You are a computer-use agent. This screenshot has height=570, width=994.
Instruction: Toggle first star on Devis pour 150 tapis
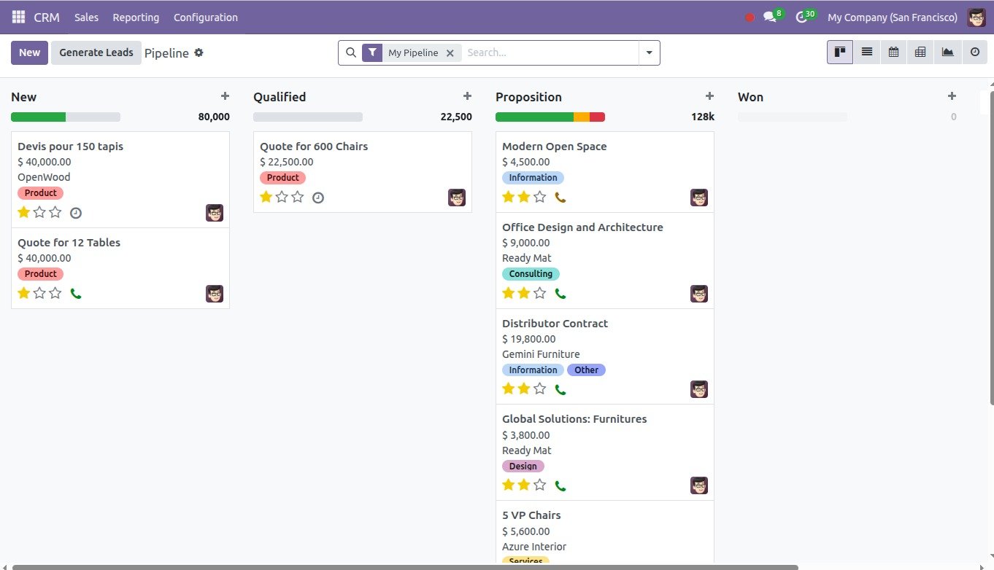pos(24,212)
